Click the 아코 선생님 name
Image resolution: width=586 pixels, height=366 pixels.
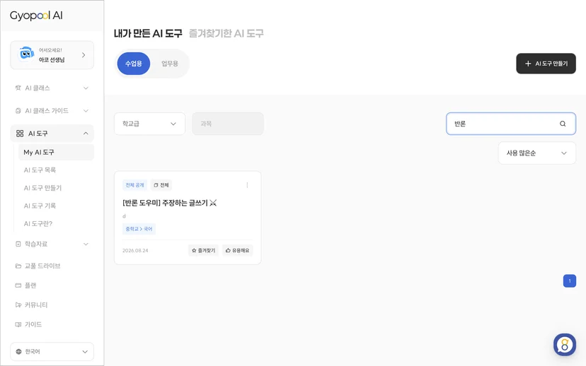pos(52,59)
